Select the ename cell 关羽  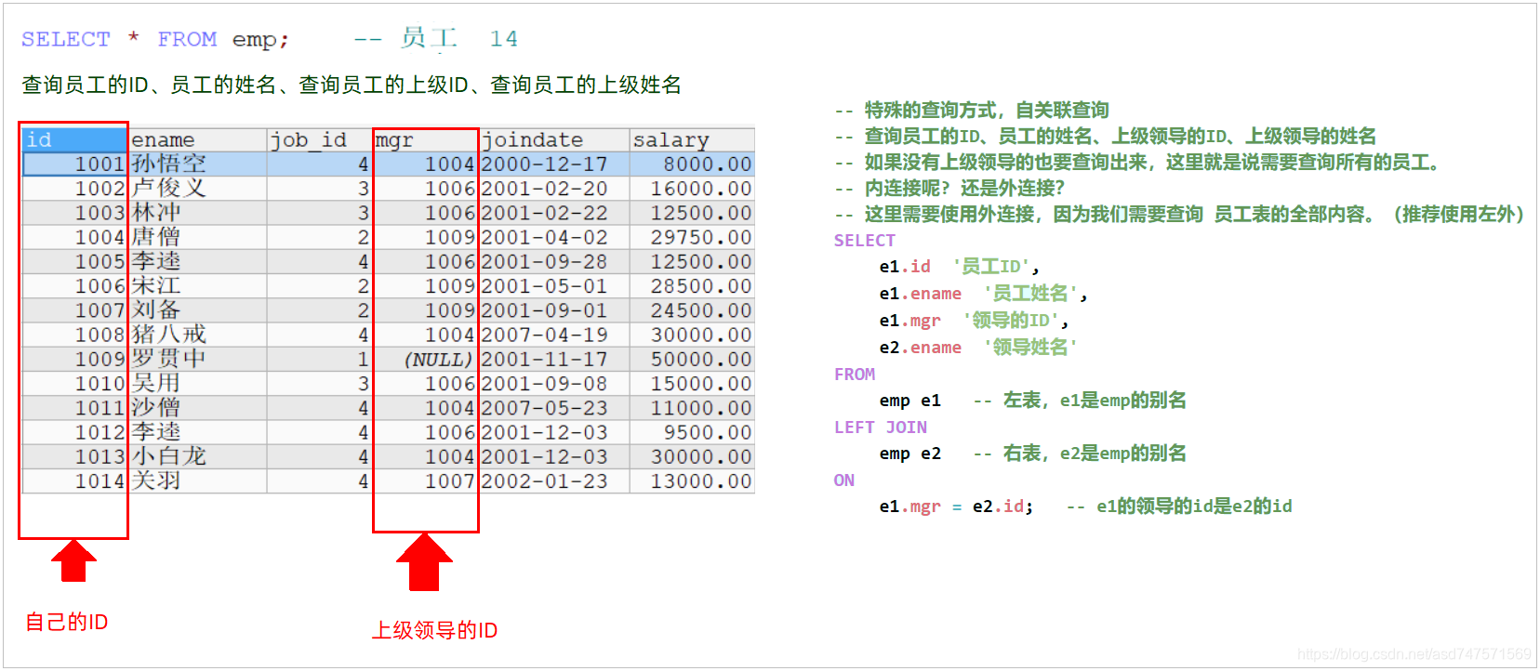[197, 481]
